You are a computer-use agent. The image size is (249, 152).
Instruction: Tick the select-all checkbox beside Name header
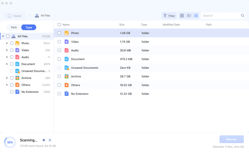point(59,25)
